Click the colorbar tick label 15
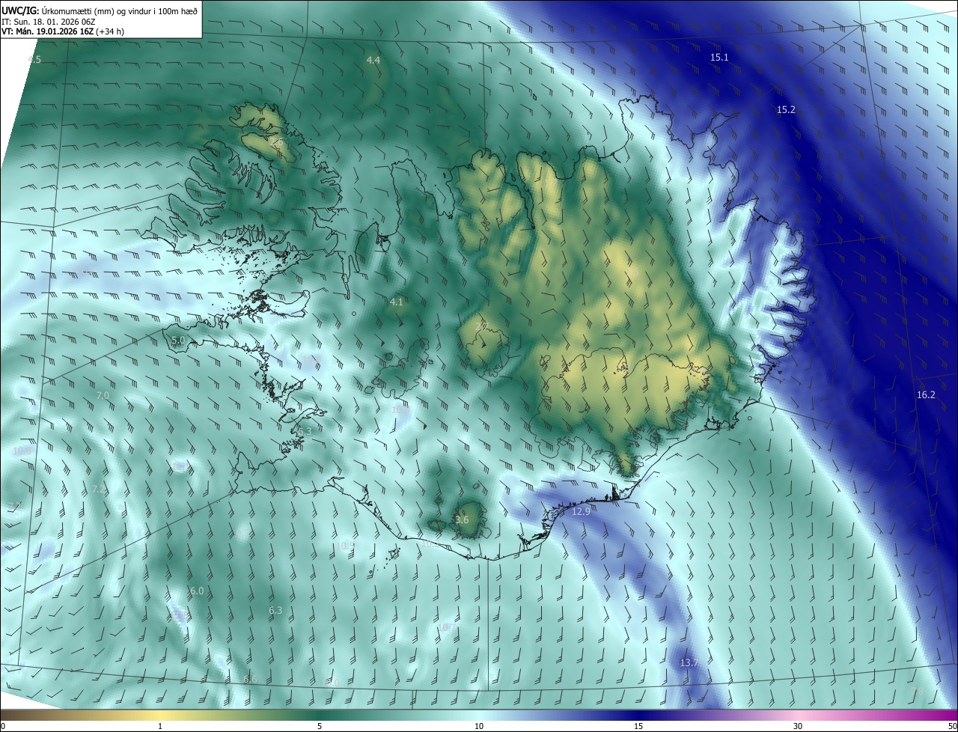Screen dimensions: 958x732 638,726
